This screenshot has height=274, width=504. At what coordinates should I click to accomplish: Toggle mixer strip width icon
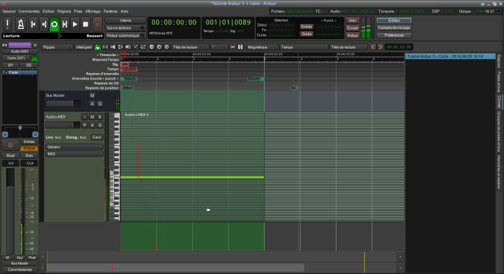(5, 45)
